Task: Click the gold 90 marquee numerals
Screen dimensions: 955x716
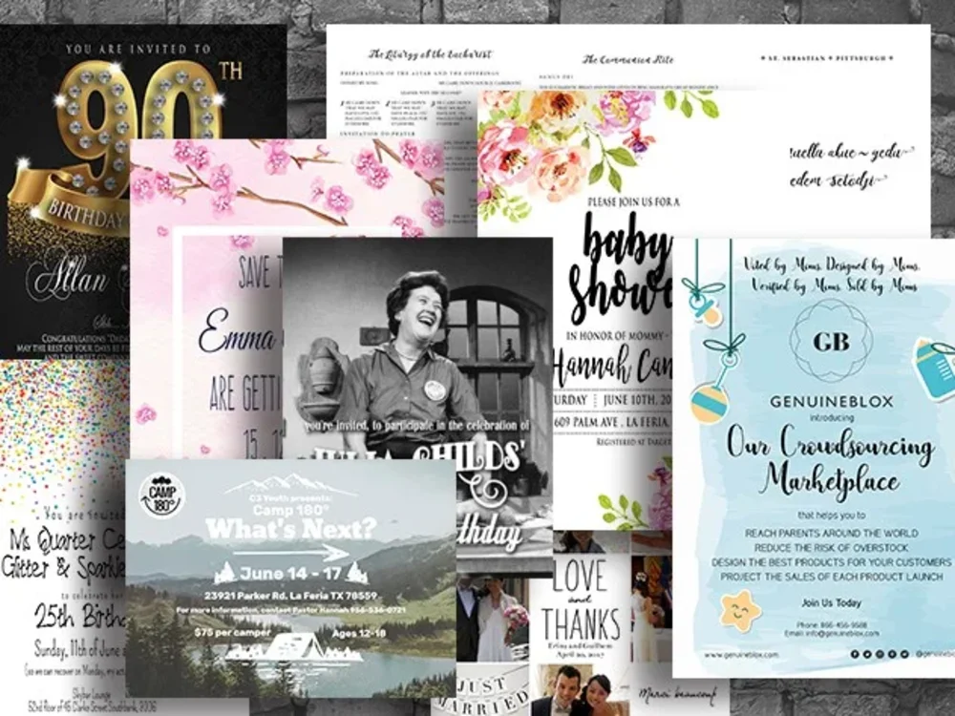Action: [x=140, y=122]
